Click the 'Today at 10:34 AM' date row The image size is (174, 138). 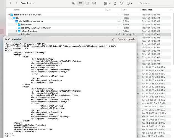click(150, 64)
